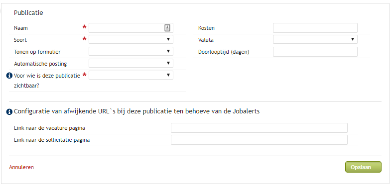Click info icon beside 'Voor wie is deze publicatie'
This screenshot has width=391, height=186.
click(9, 76)
